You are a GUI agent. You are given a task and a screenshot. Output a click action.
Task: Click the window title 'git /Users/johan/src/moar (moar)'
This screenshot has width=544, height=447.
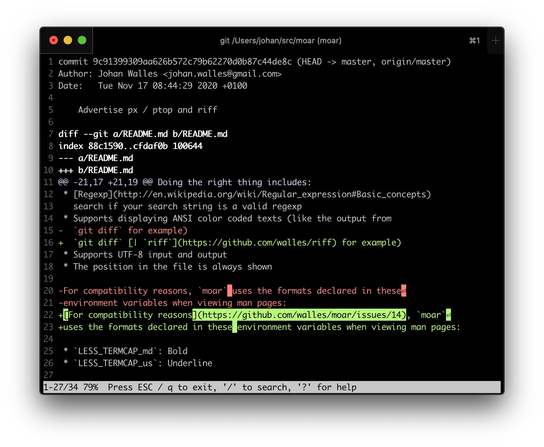coord(281,41)
